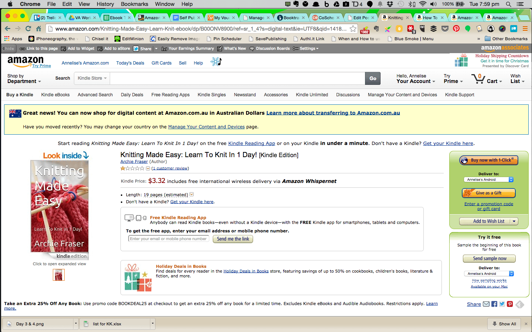Image resolution: width=532 pixels, height=332 pixels.
Task: Close the downloads bar
Action: (x=526, y=324)
